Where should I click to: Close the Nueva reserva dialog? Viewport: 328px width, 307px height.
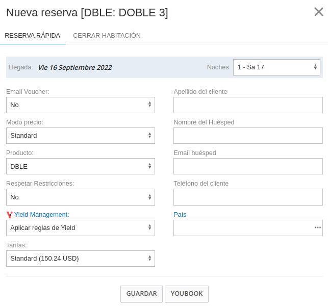click(318, 12)
